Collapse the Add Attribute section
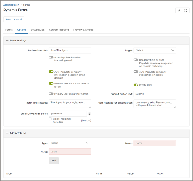193x181 pixels. [7, 133]
